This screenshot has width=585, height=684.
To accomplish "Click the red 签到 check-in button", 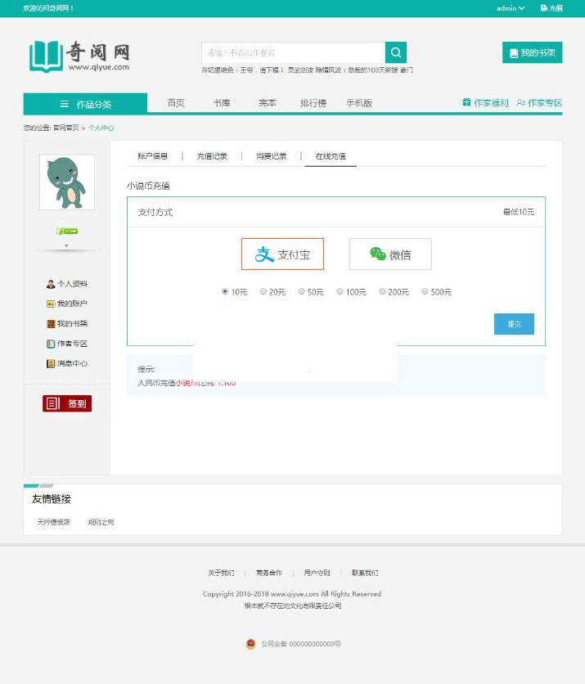I will 67,403.
